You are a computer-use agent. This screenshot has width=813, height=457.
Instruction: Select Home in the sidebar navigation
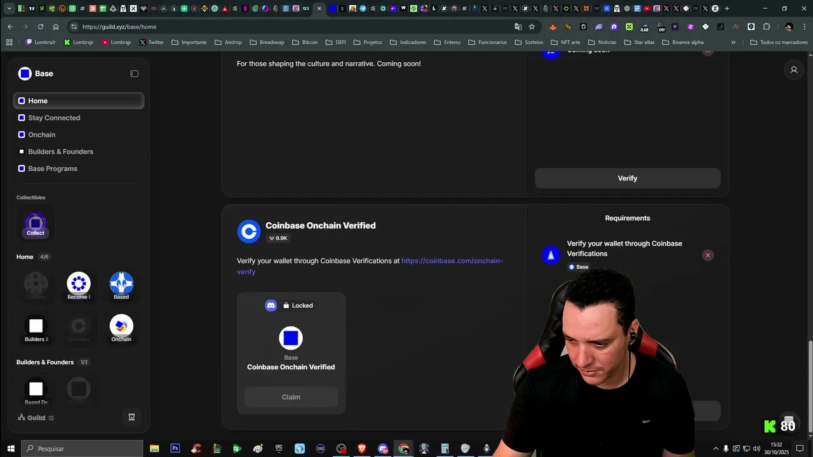click(x=79, y=101)
